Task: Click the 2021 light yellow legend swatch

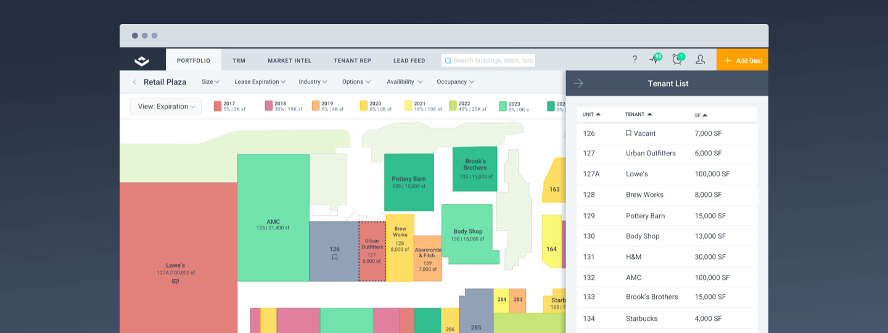Action: [x=408, y=106]
